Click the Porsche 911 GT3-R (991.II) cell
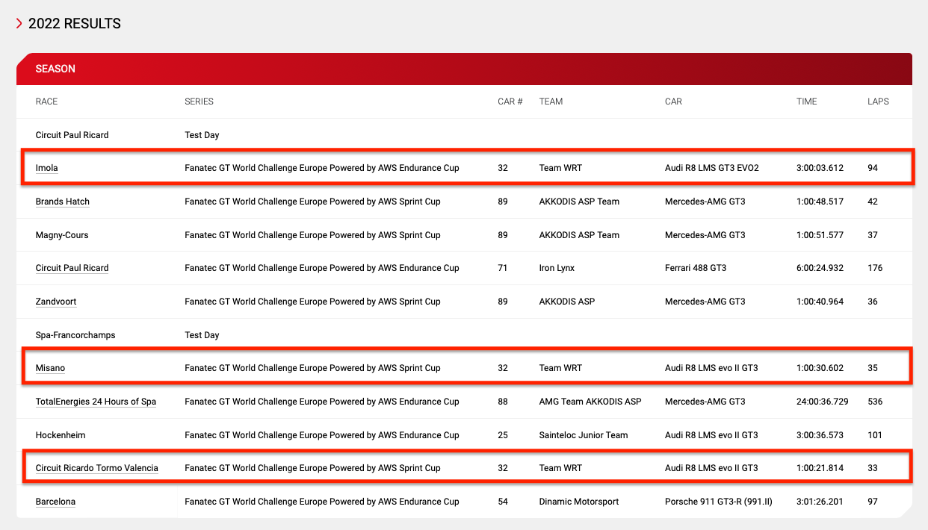The width and height of the screenshot is (928, 530). [719, 502]
